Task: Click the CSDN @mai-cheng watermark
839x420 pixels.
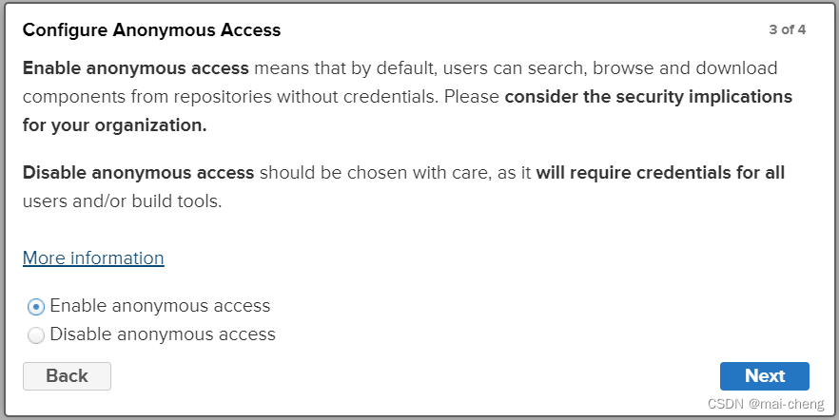Action: click(x=766, y=404)
